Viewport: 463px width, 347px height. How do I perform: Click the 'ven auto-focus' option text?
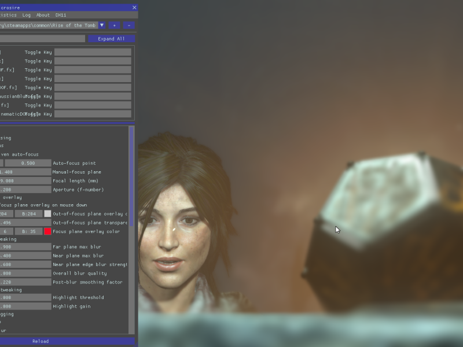[20, 154]
